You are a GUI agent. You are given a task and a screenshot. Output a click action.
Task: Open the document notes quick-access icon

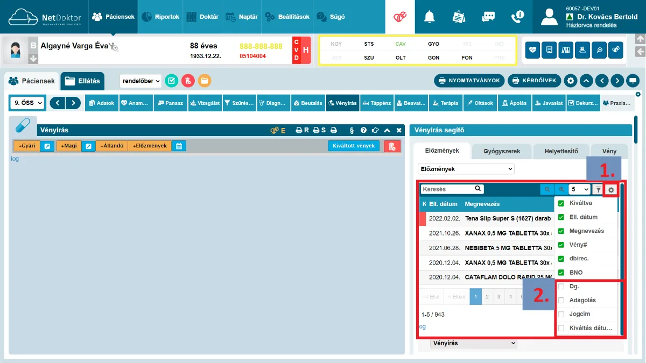pos(549,50)
